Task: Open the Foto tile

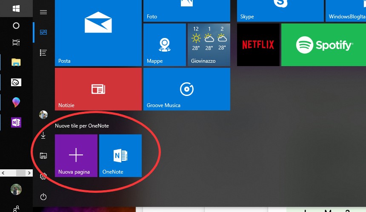Action: coord(187,11)
